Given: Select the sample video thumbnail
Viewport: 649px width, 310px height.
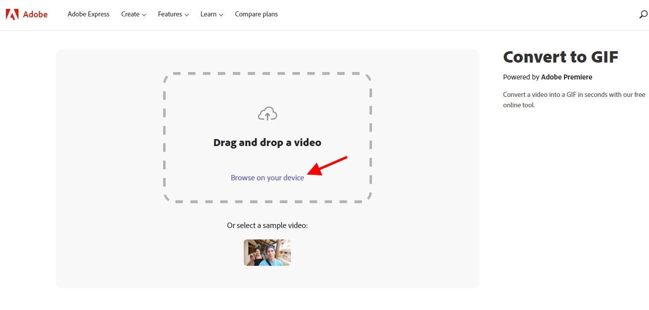Looking at the screenshot, I should pyautogui.click(x=267, y=252).
